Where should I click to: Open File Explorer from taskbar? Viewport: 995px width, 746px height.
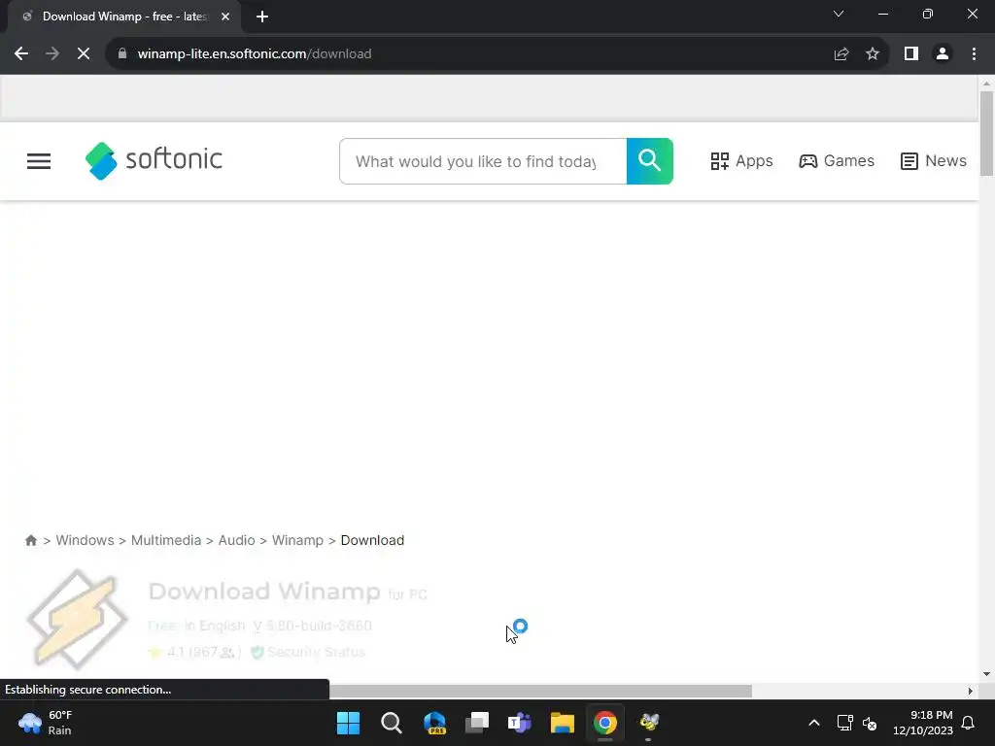[x=563, y=723]
